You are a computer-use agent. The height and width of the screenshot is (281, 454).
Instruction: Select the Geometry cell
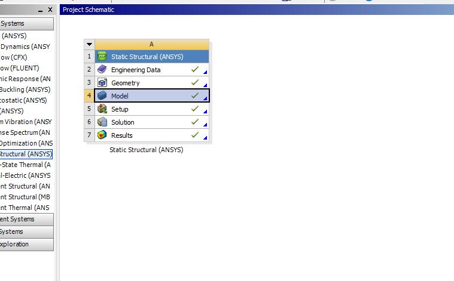[x=152, y=82]
